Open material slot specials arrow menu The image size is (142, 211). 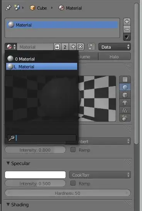tap(127, 37)
